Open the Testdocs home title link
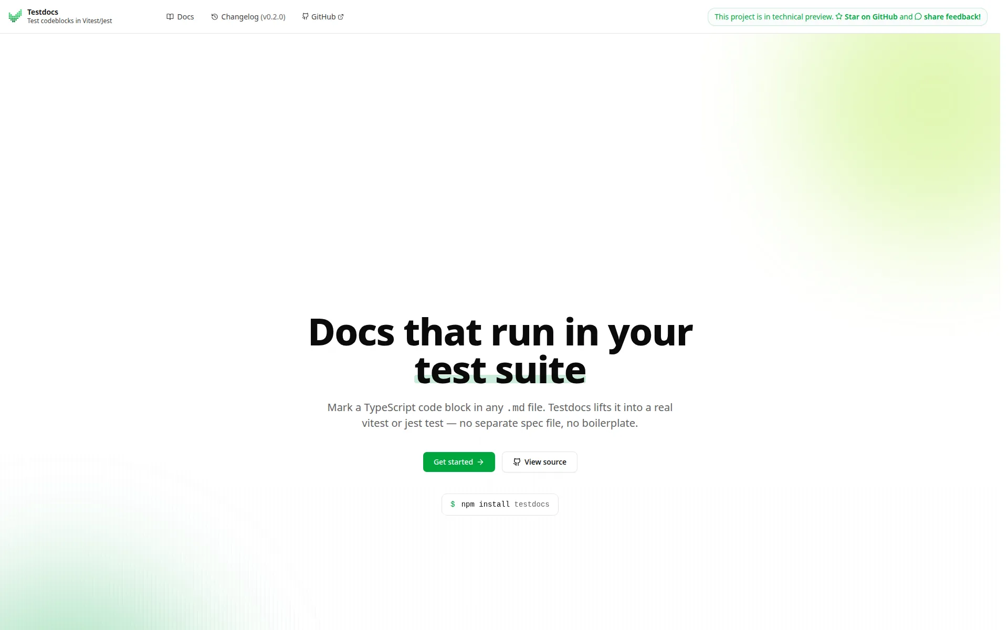 pos(43,12)
